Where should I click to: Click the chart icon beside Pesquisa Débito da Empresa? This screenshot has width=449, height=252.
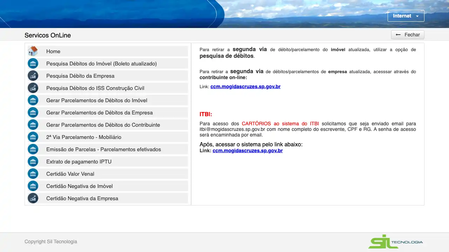[33, 76]
